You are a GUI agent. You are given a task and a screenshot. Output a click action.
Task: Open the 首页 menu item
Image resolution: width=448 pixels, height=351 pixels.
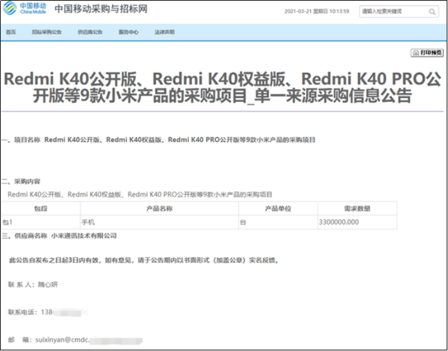pyautogui.click(x=11, y=32)
